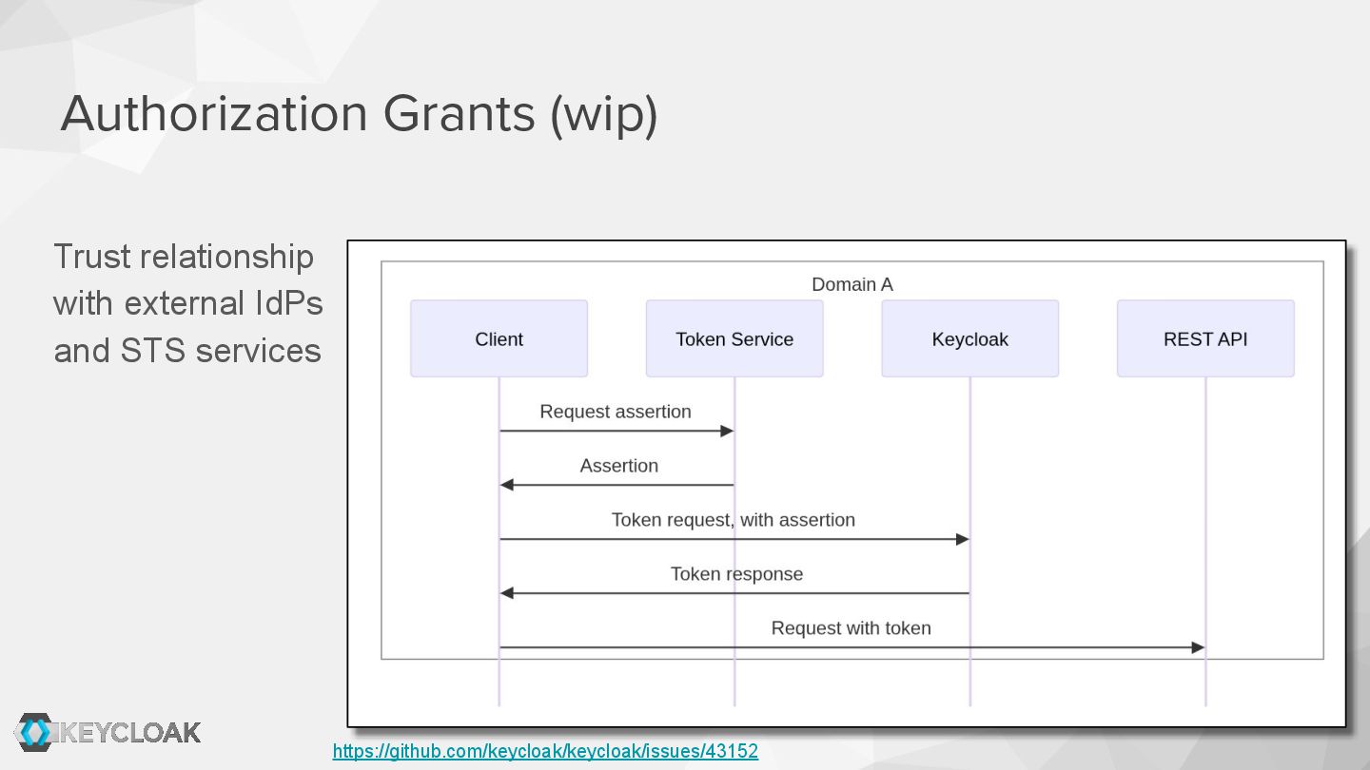
Task: Select the Client participant box
Action: pos(499,338)
